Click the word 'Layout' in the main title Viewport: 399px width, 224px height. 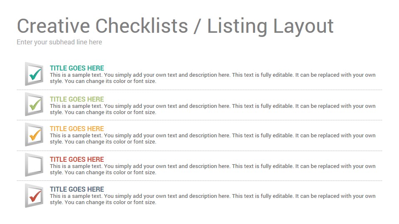click(x=303, y=27)
